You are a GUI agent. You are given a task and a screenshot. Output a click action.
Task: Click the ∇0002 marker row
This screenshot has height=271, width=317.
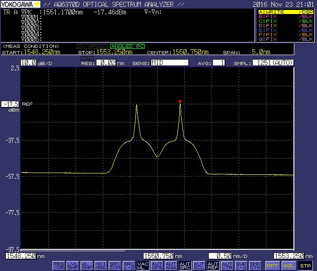(x=31, y=23)
